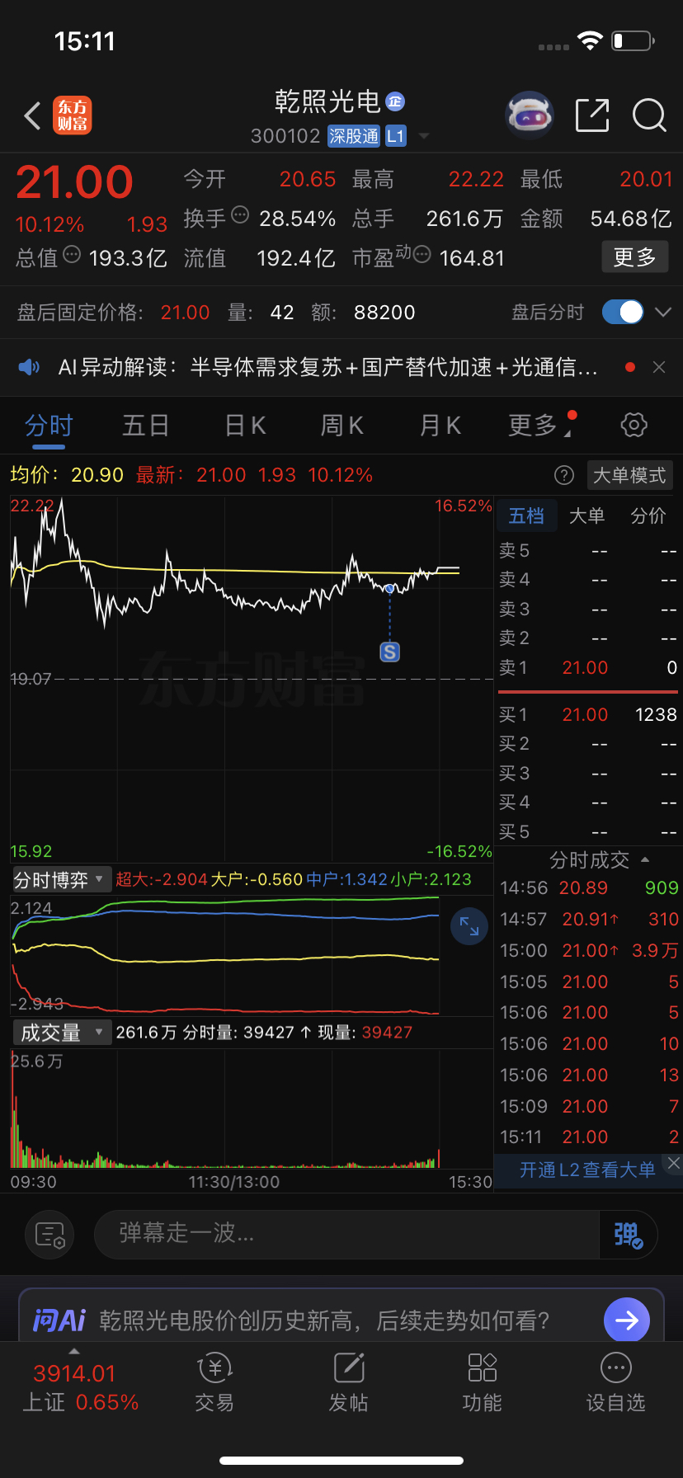Switch to the 日K tab
This screenshot has width=683, height=1478.
[x=245, y=426]
